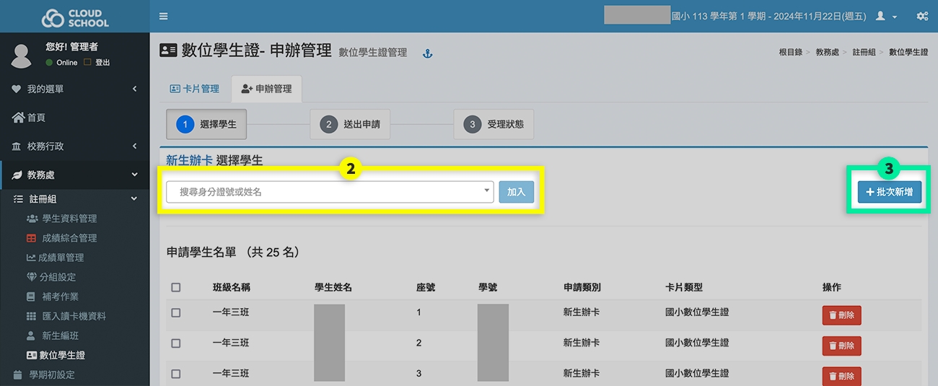Viewport: 938px width, 386px height.
Task: Open the user account dropdown
Action: point(885,16)
